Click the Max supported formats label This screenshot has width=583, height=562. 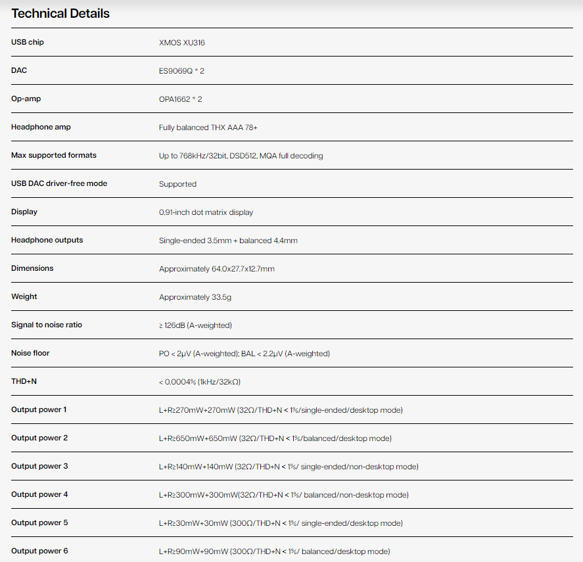point(54,155)
